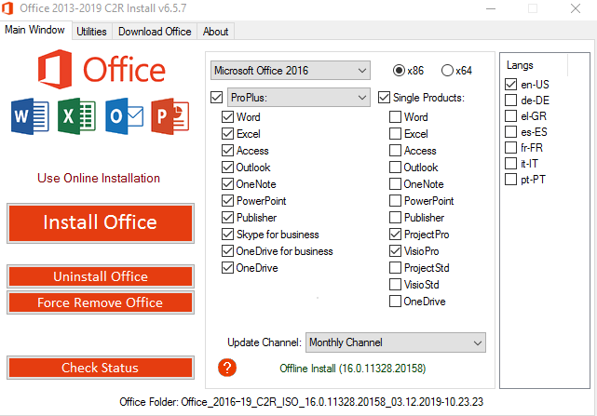This screenshot has height=416, width=597.
Task: Uncheck OneDrive for business
Action: coord(227,251)
